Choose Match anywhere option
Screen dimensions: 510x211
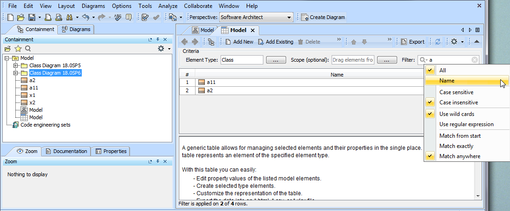pyautogui.click(x=466, y=156)
